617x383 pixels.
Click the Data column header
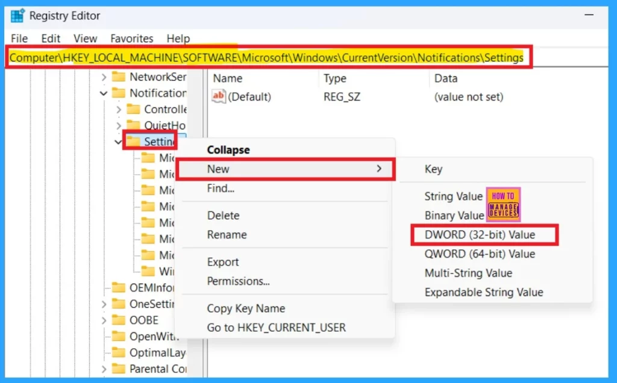[x=446, y=78]
